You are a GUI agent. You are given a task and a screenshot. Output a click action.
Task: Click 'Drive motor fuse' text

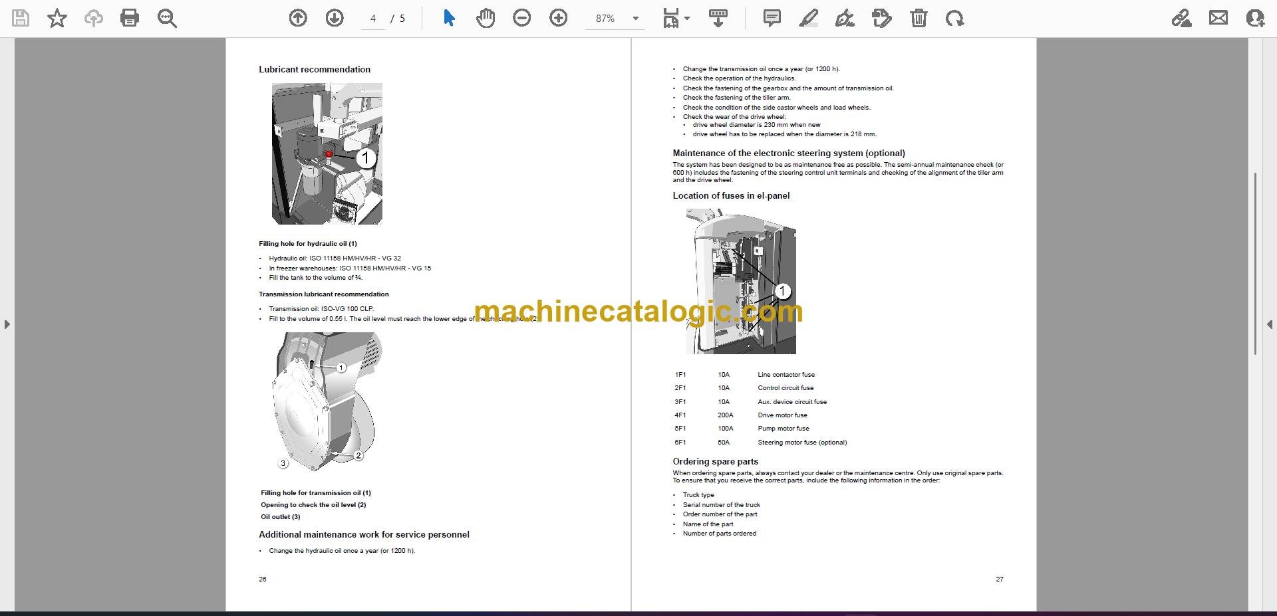782,415
